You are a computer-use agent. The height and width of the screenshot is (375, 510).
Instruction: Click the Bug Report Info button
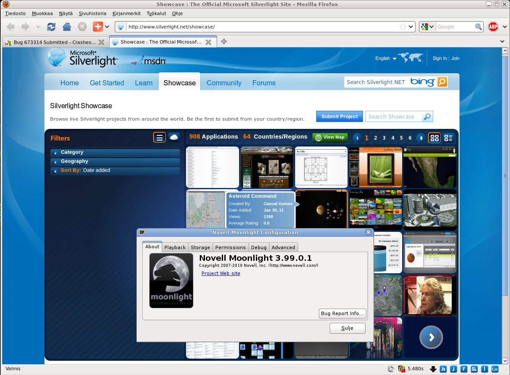pos(343,313)
